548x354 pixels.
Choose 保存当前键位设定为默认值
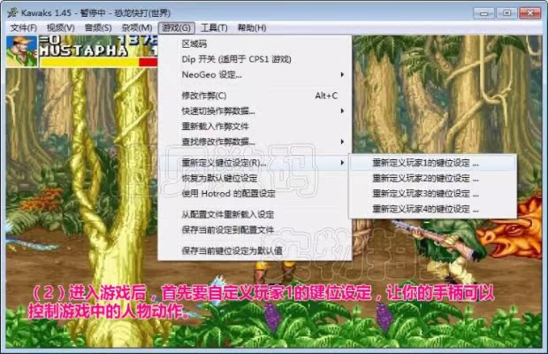click(255, 250)
